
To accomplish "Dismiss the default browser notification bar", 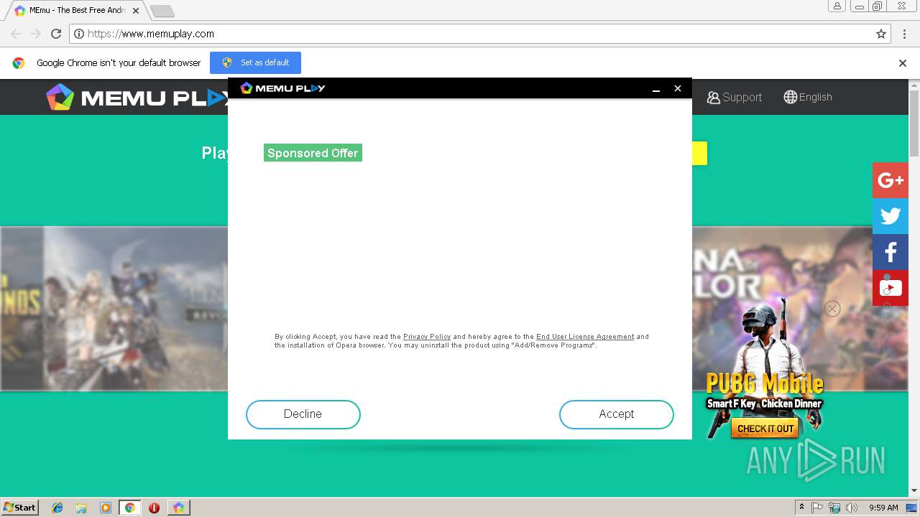I will click(903, 63).
